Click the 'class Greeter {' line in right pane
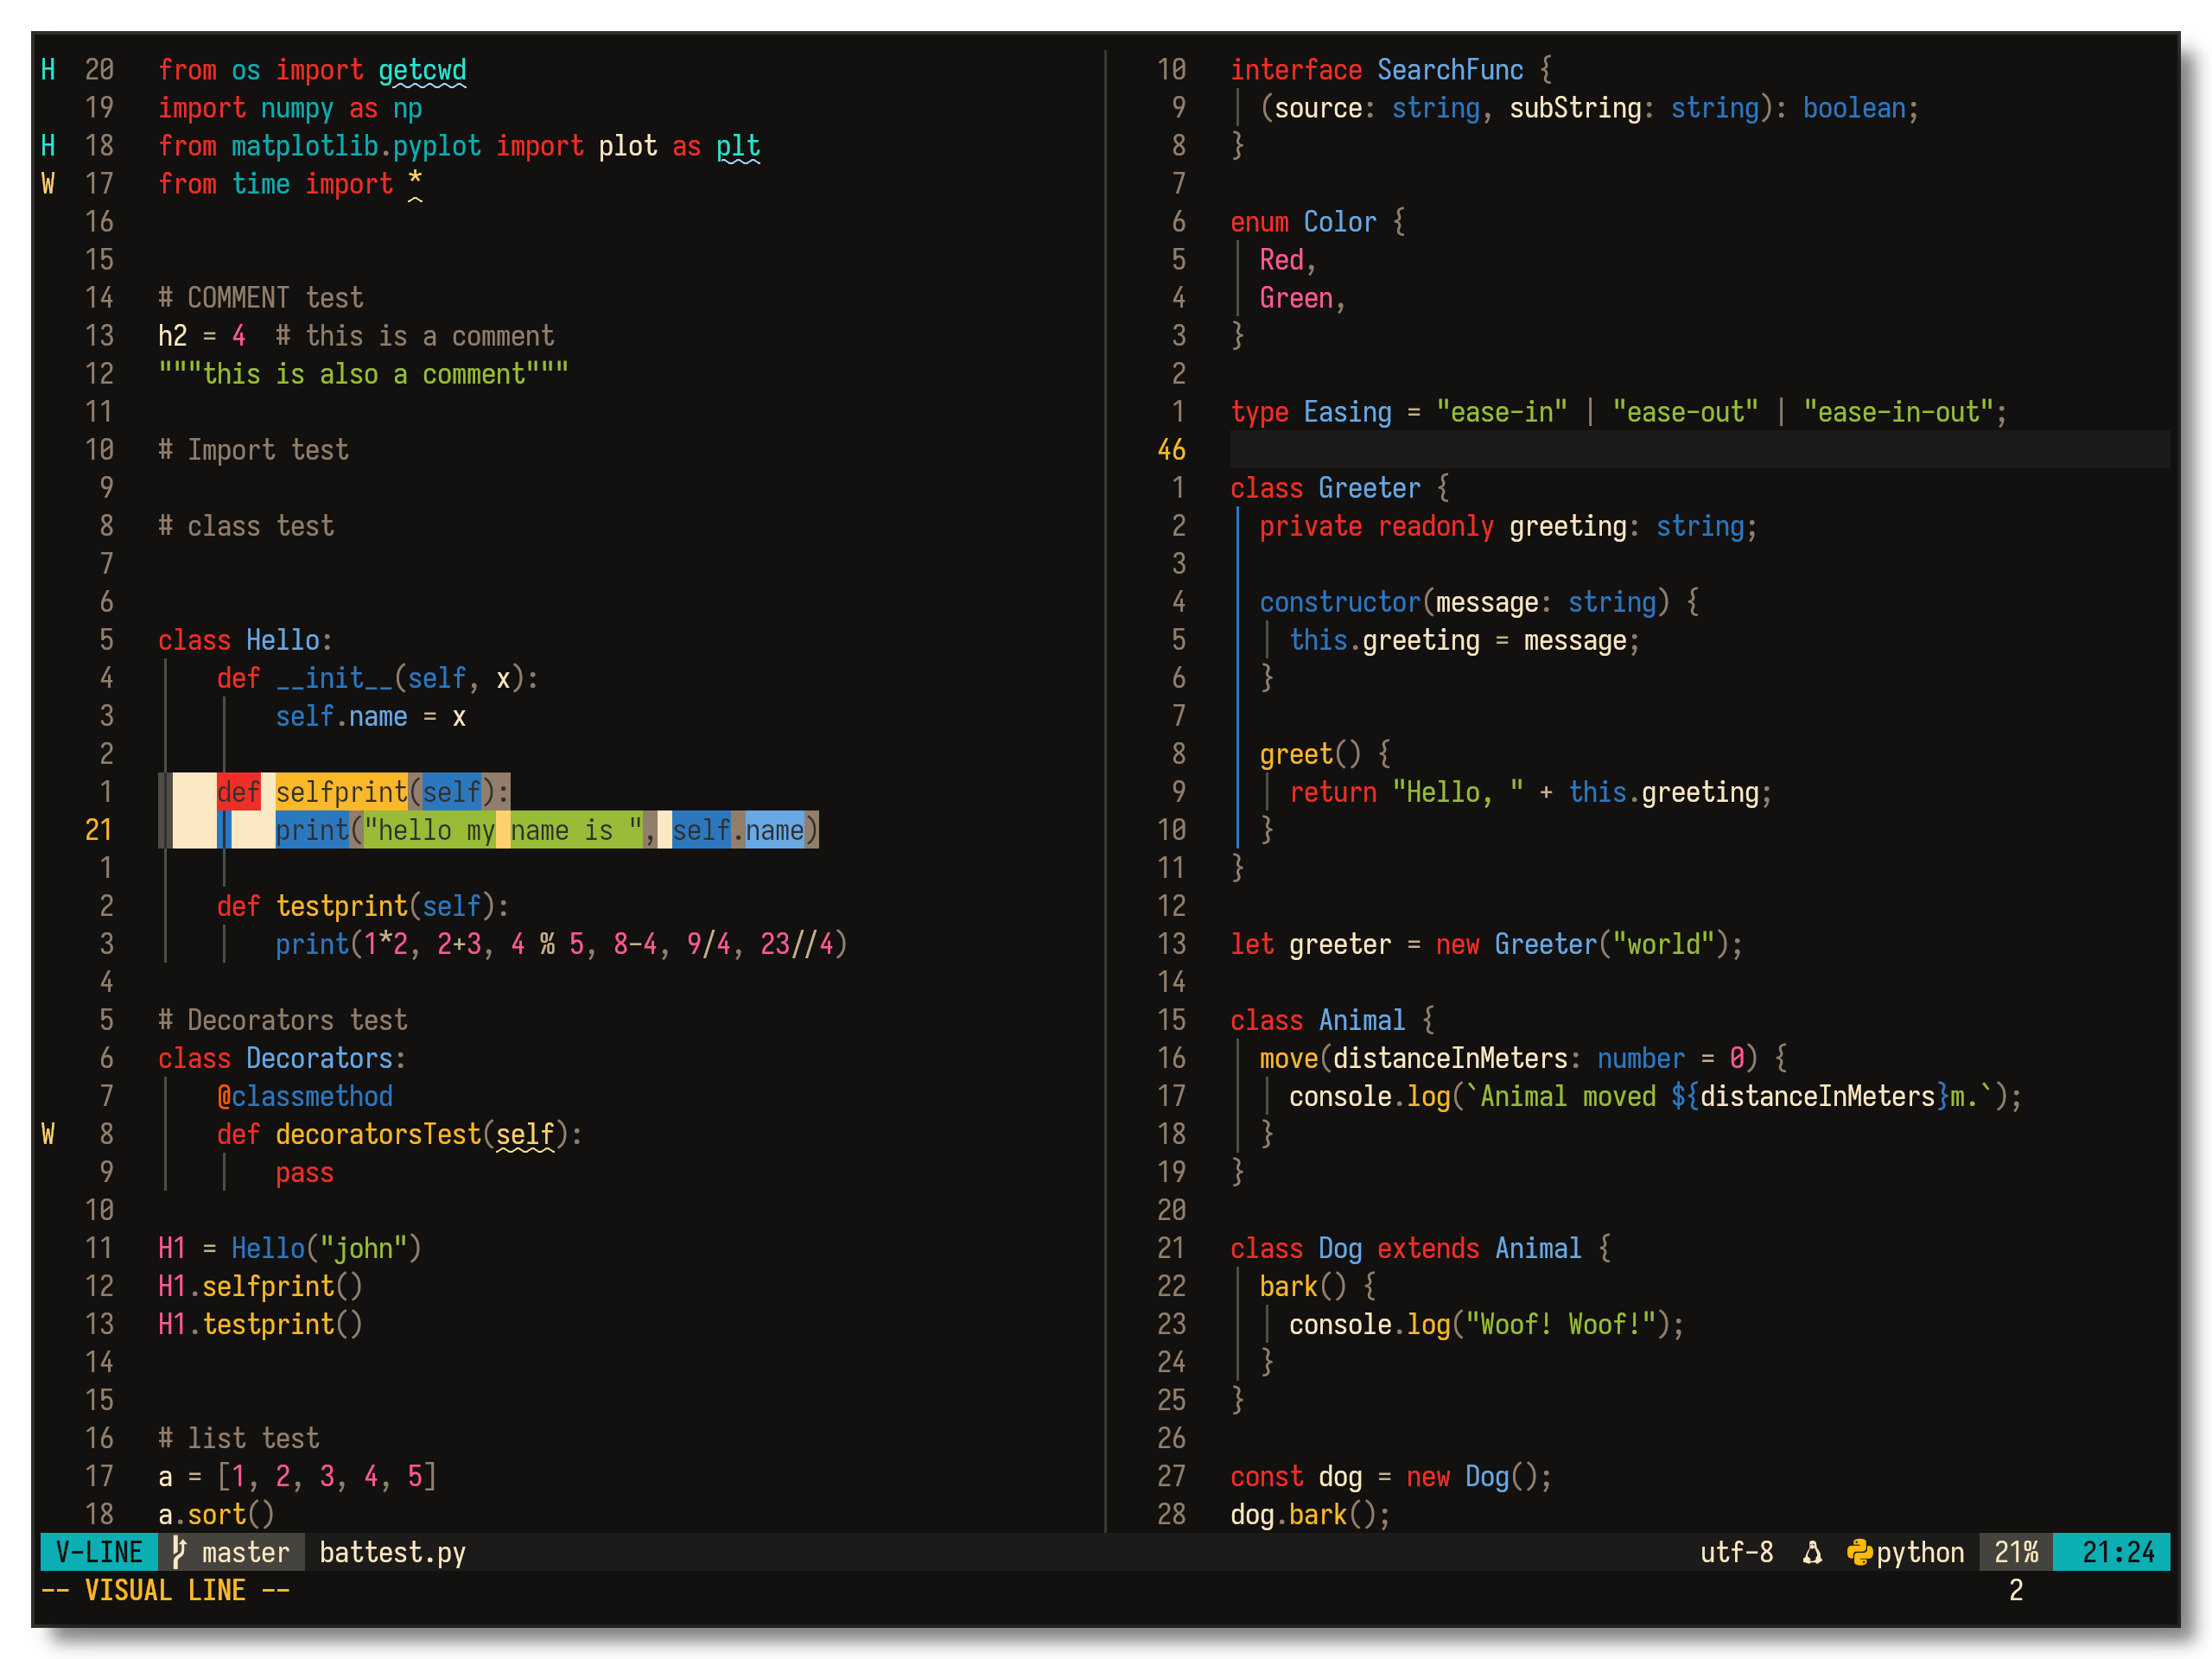 click(x=1339, y=488)
